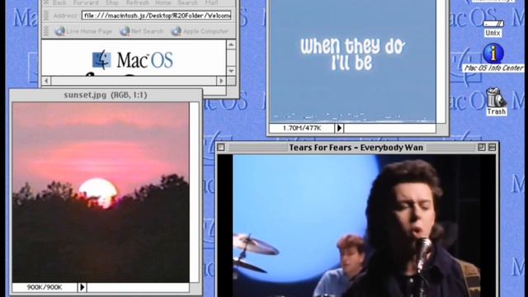Click the 1.70M/477K memory readout
This screenshot has height=297, width=528.
302,128
